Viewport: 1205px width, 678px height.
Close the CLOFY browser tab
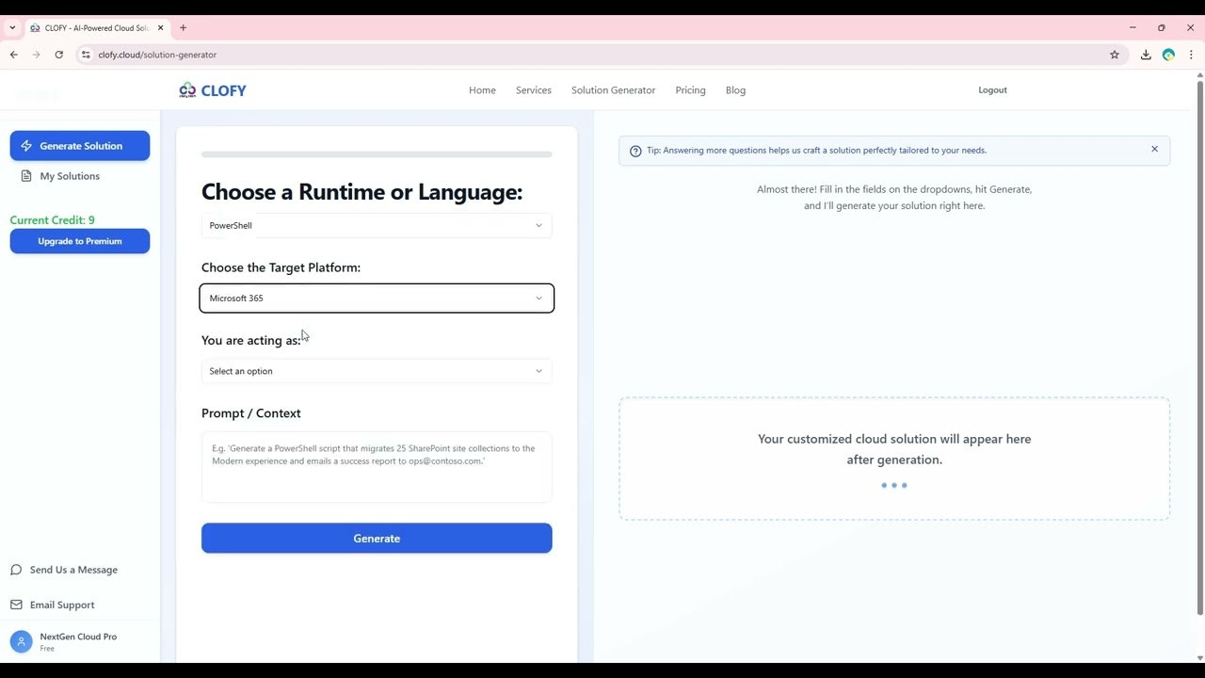[x=160, y=27]
